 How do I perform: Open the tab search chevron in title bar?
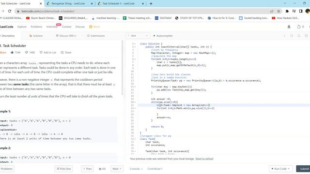pyautogui.click(x=285, y=3)
